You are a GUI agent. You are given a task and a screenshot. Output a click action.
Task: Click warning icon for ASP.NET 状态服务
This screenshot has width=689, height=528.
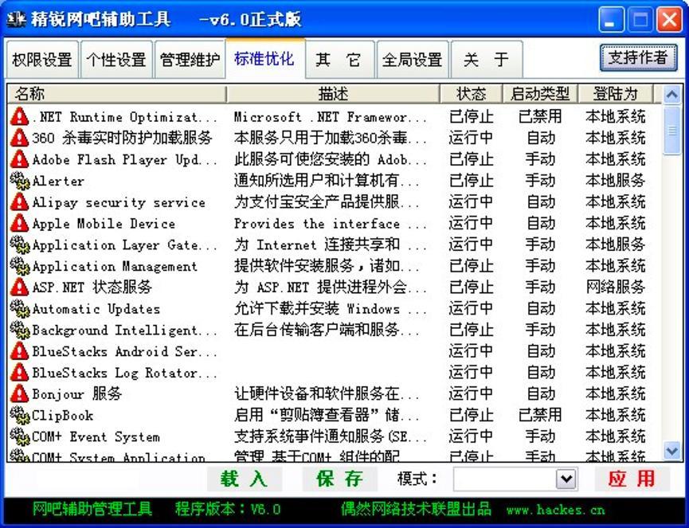19,287
